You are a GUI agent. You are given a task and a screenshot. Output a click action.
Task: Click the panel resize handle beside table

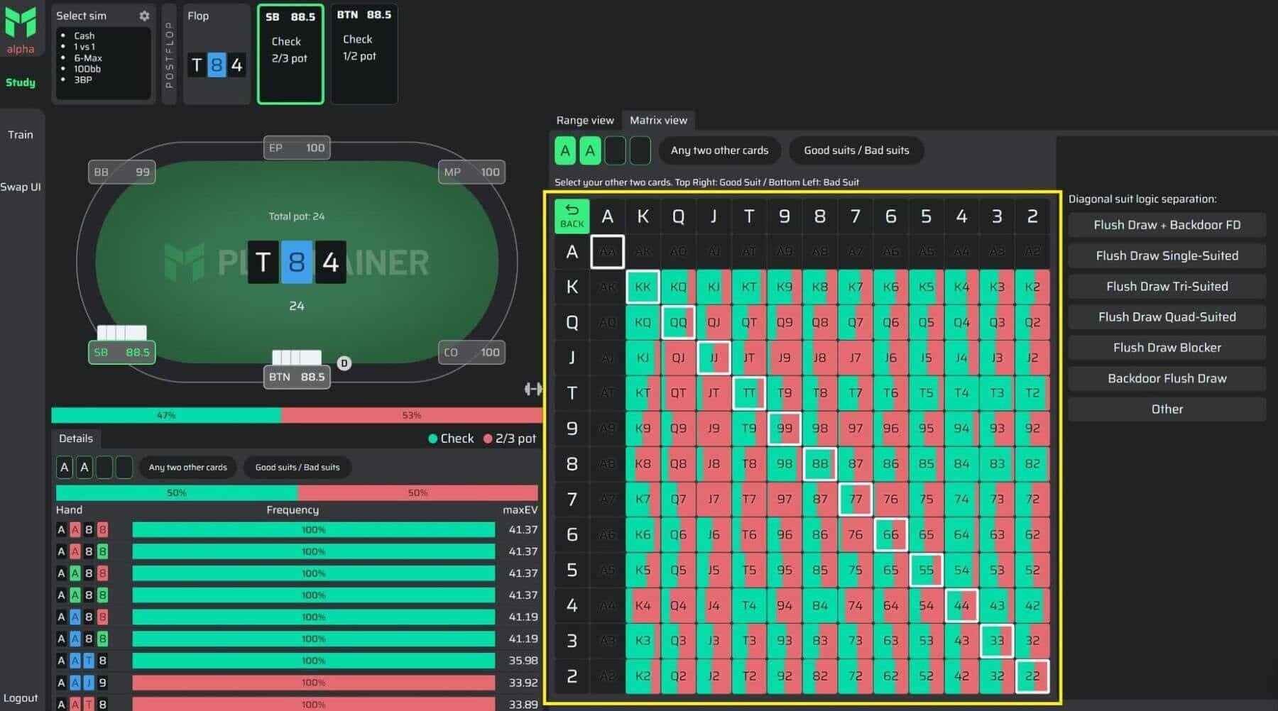pyautogui.click(x=532, y=389)
